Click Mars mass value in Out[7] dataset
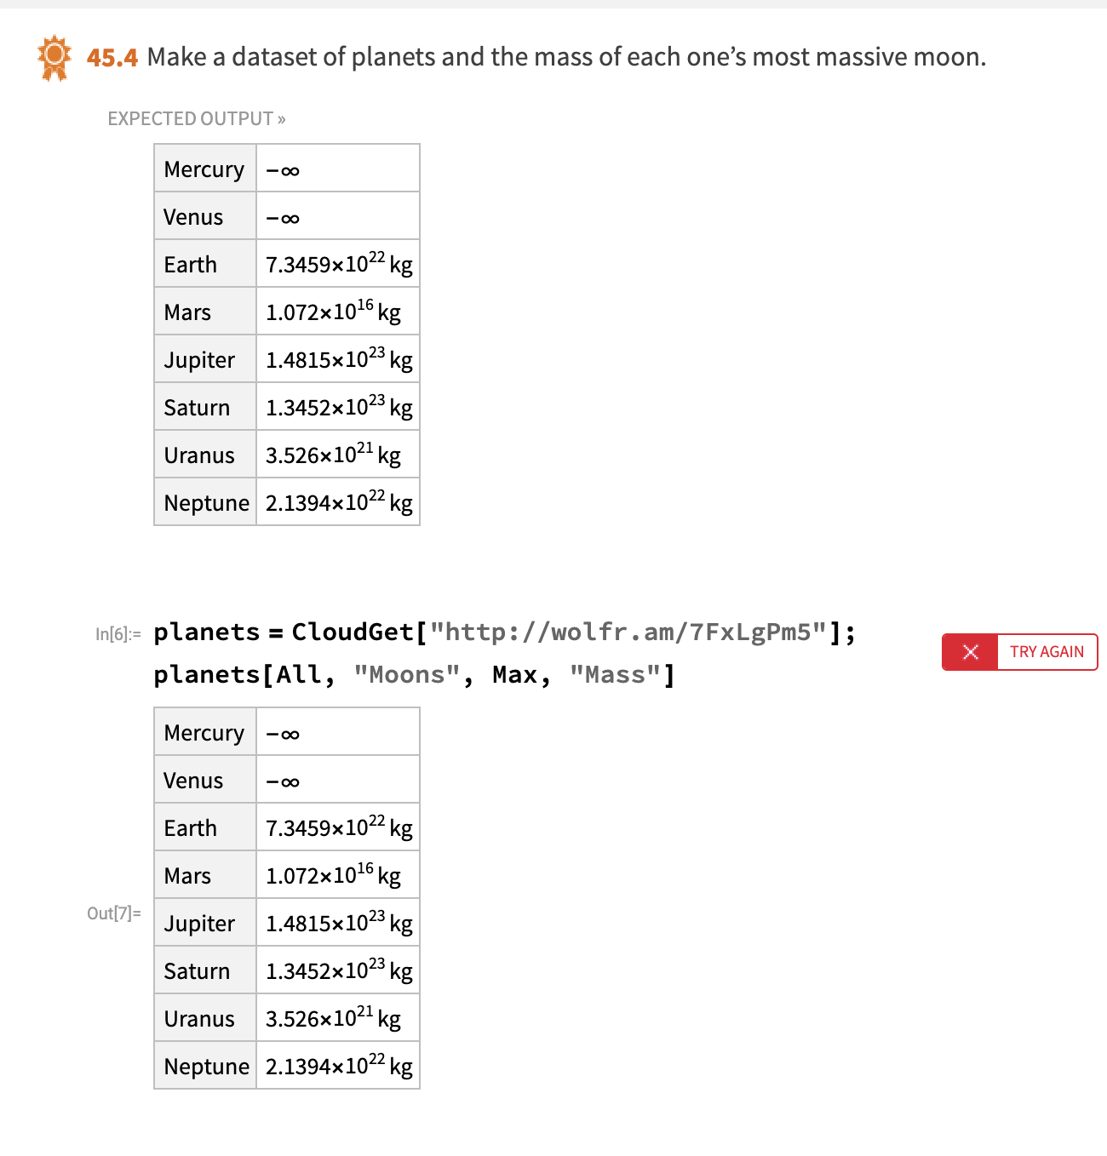Viewport: 1107px width, 1156px height. [x=333, y=875]
